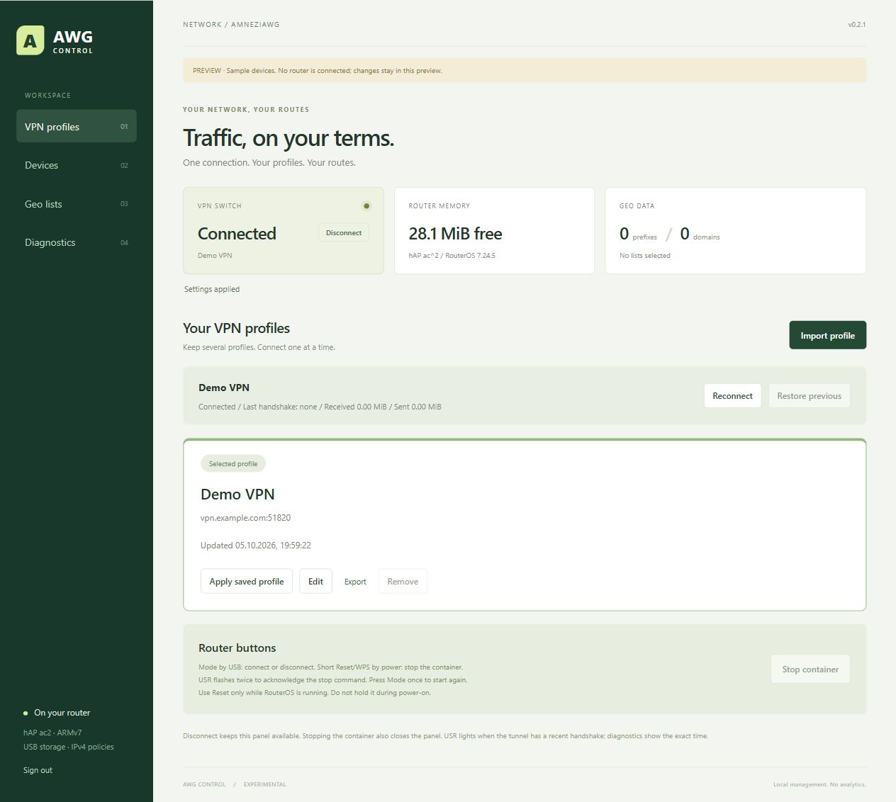Image resolution: width=896 pixels, height=802 pixels.
Task: Click the Restore previous button
Action: point(810,396)
